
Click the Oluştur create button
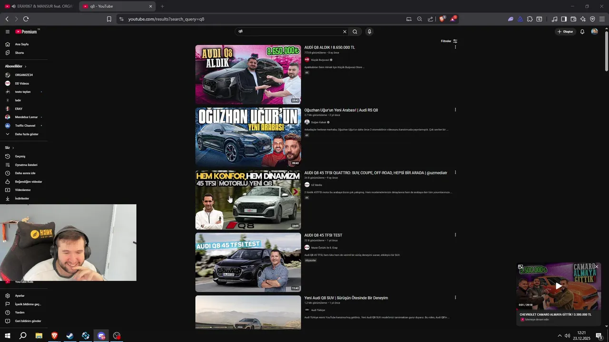click(565, 32)
